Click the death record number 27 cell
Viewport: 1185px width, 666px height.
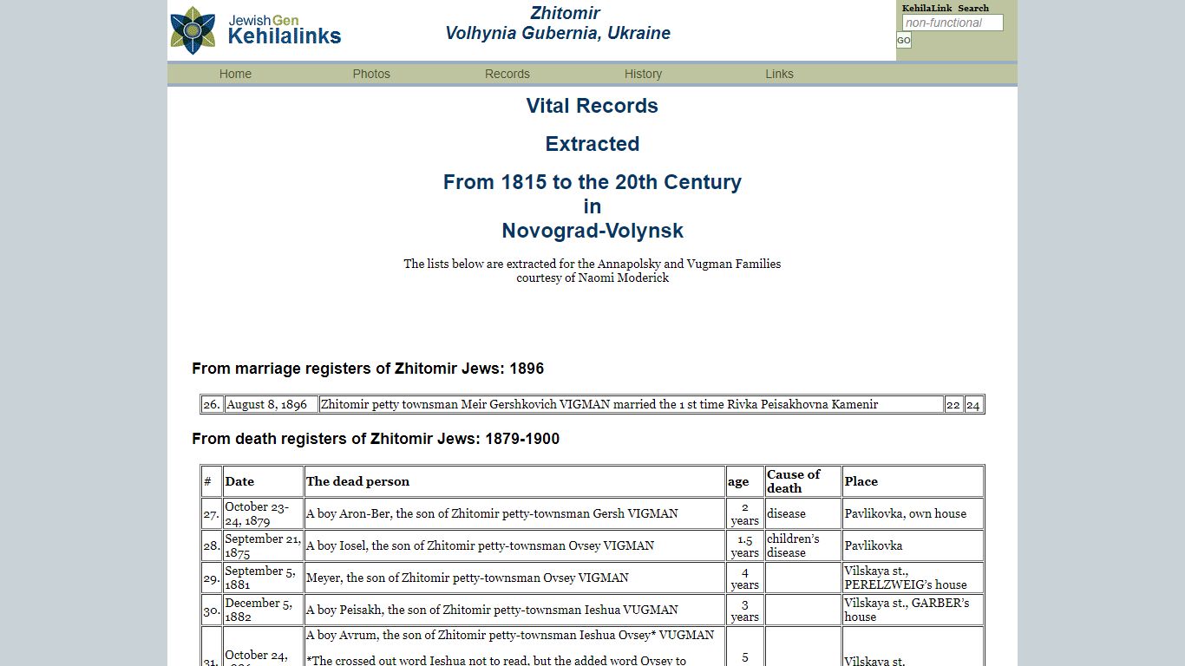pyautogui.click(x=212, y=513)
